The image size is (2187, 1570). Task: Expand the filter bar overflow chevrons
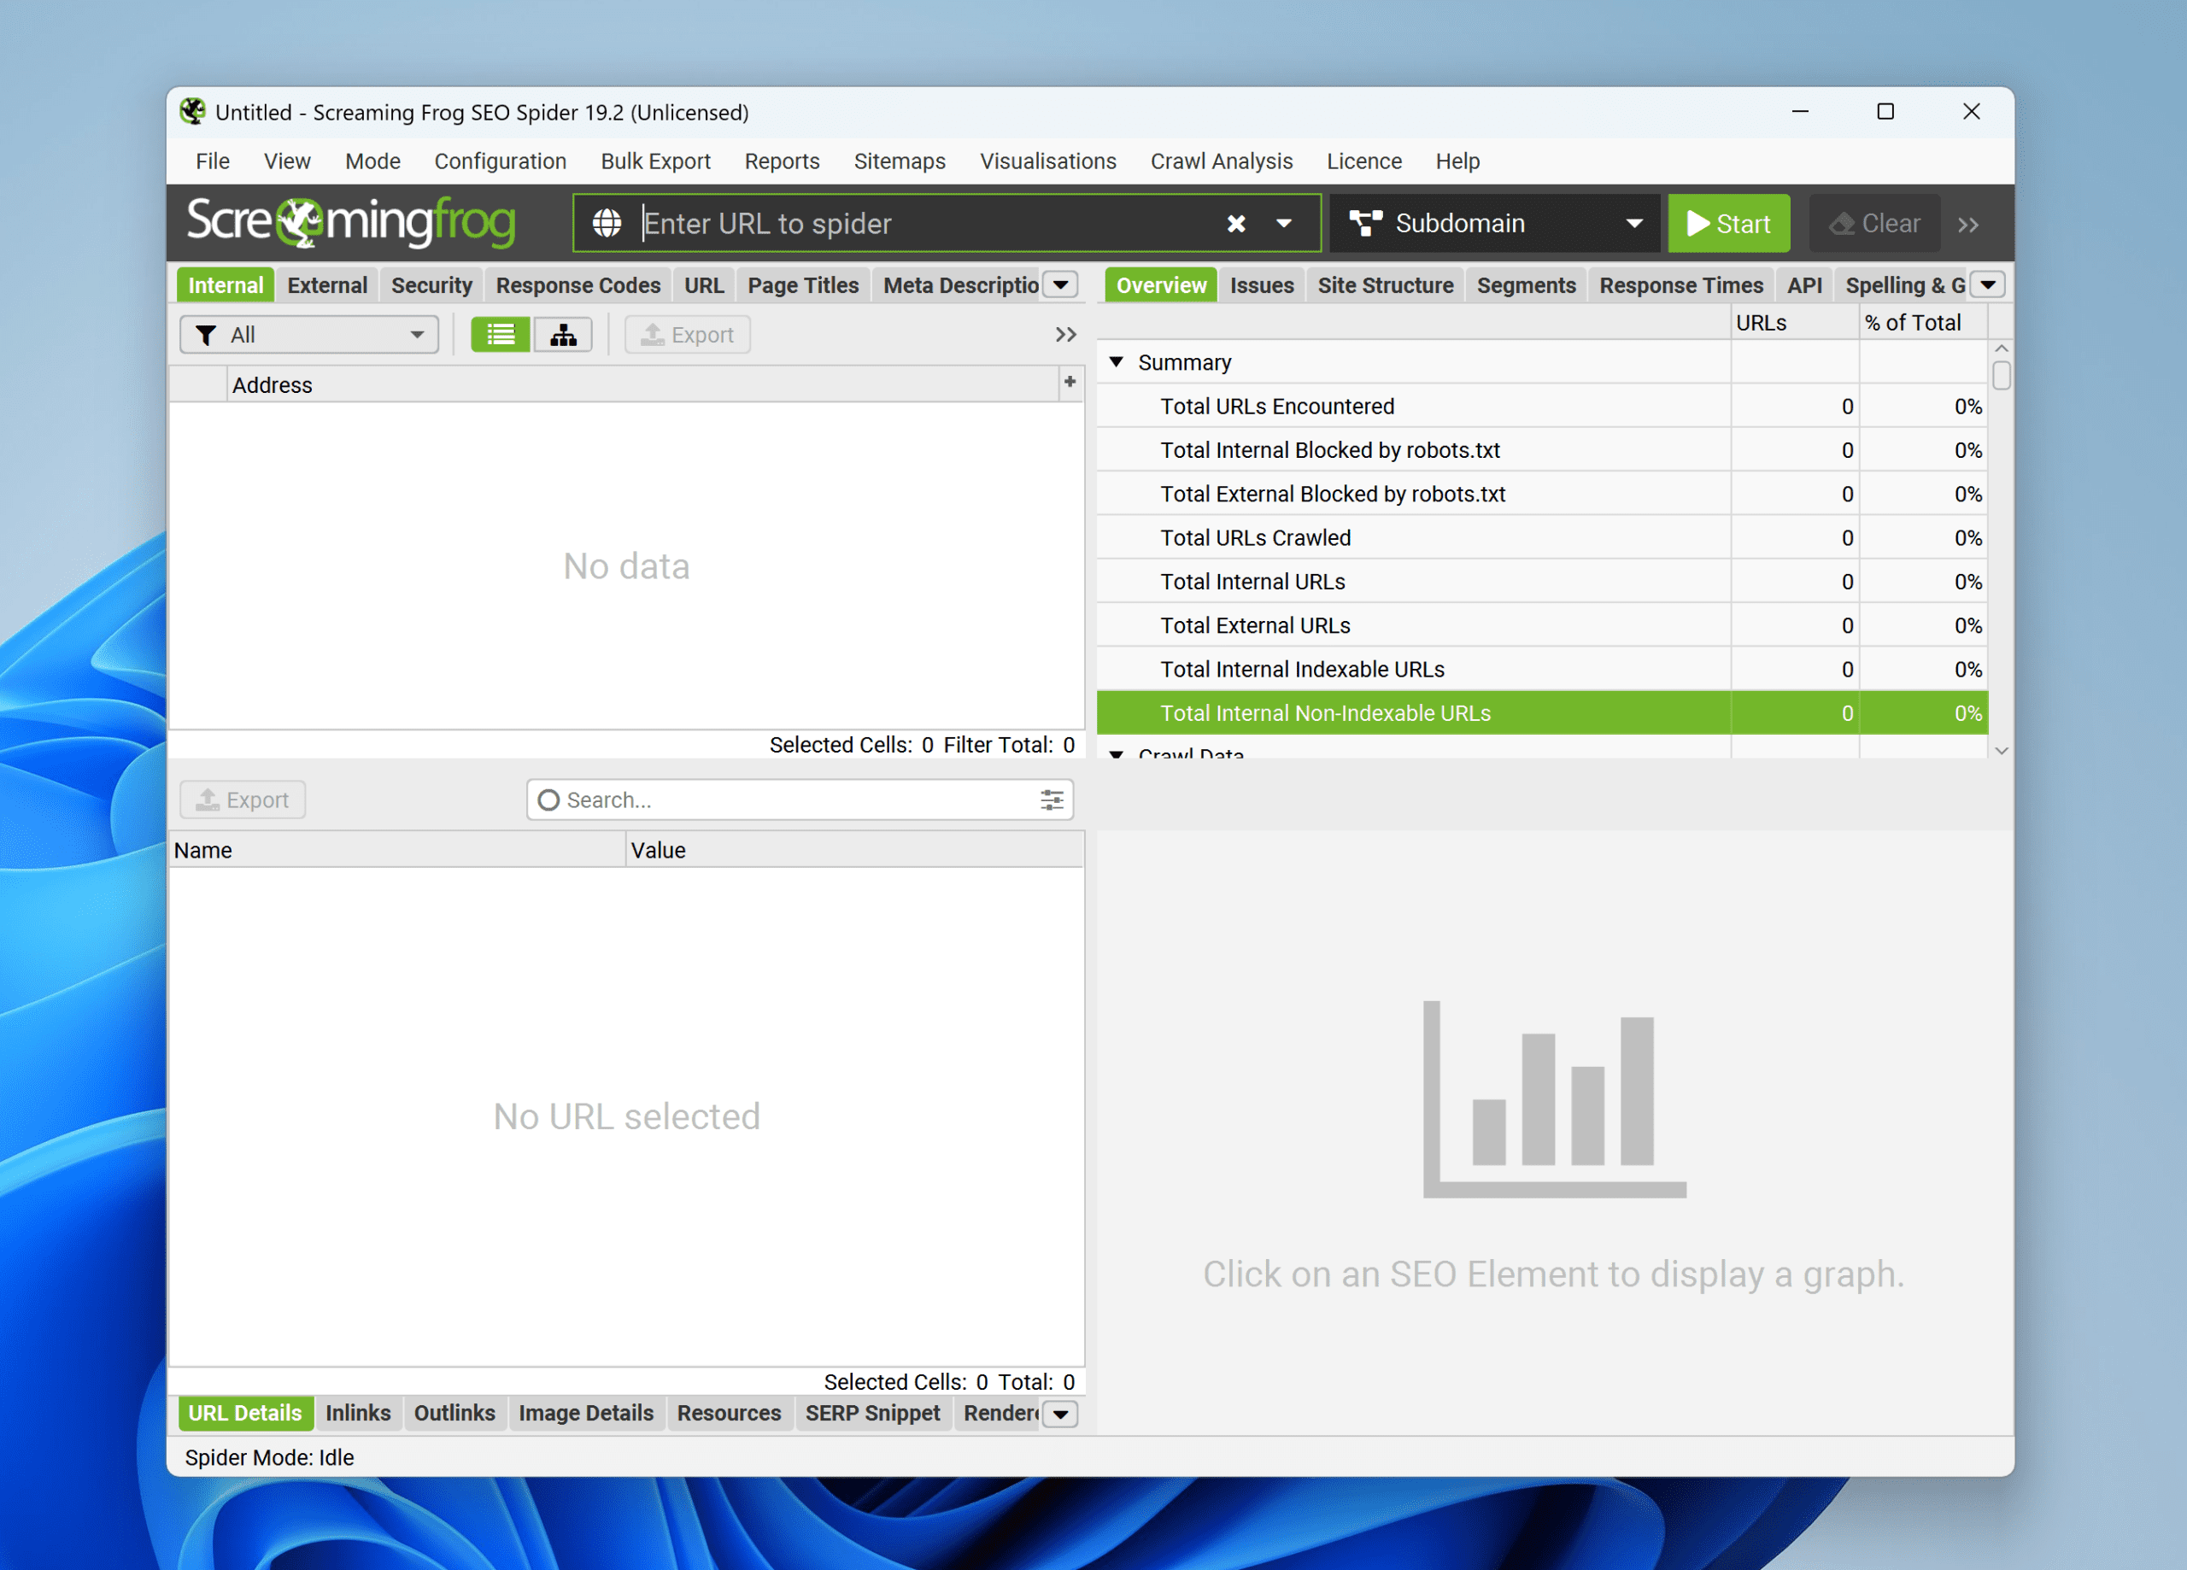[x=1064, y=335]
